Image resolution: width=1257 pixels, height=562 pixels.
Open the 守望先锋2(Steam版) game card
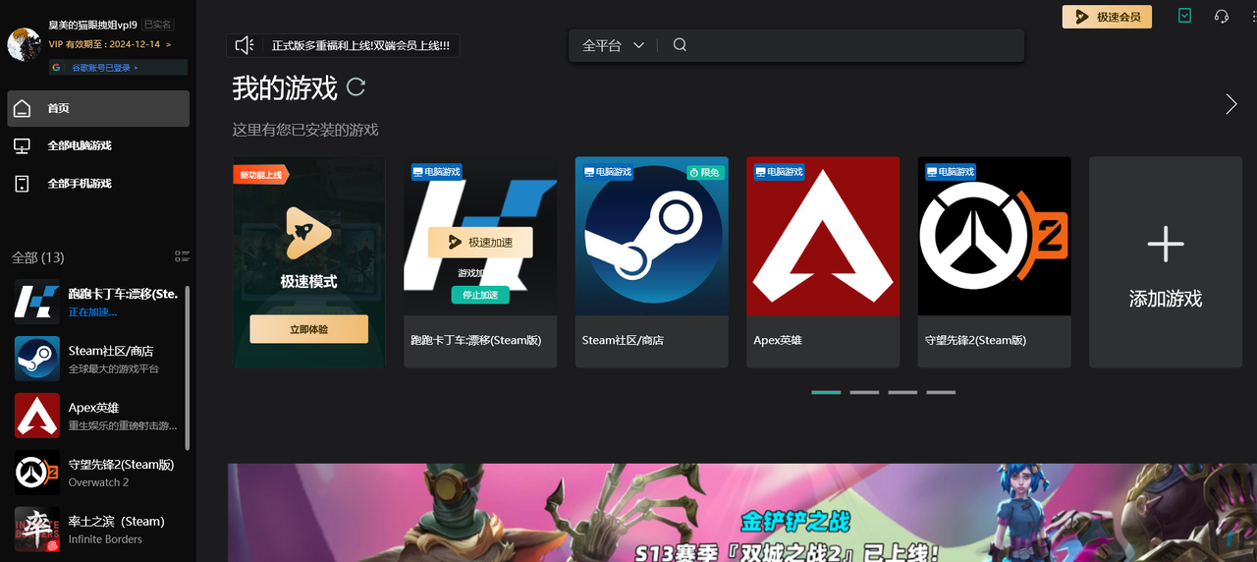(994, 262)
